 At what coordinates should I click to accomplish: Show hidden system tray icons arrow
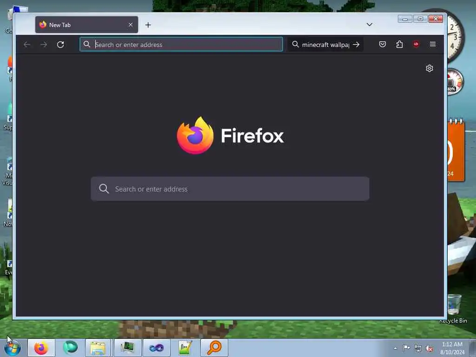tap(395, 348)
